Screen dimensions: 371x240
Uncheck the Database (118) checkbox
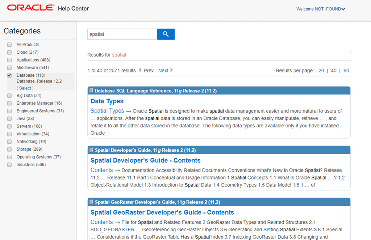pos(9,75)
